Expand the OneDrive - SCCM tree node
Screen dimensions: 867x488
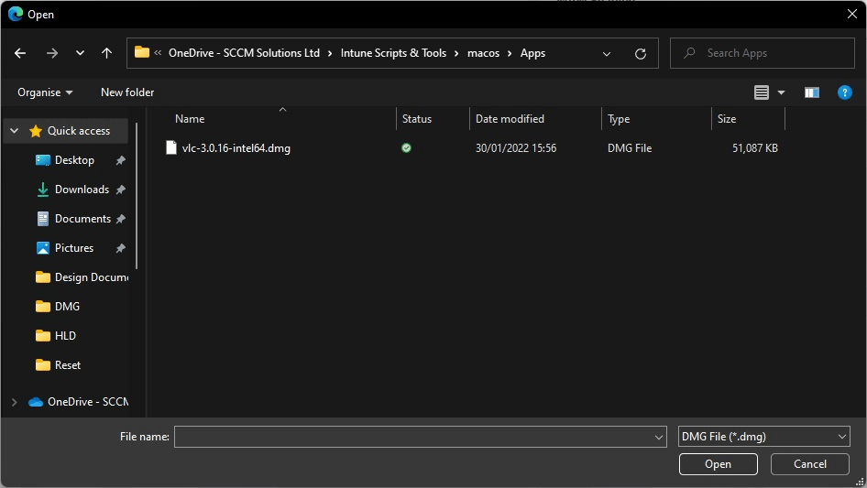click(14, 402)
